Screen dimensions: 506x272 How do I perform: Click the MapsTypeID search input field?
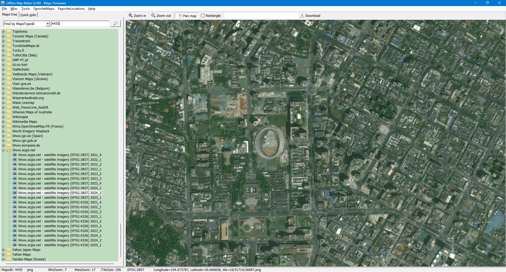[x=80, y=24]
